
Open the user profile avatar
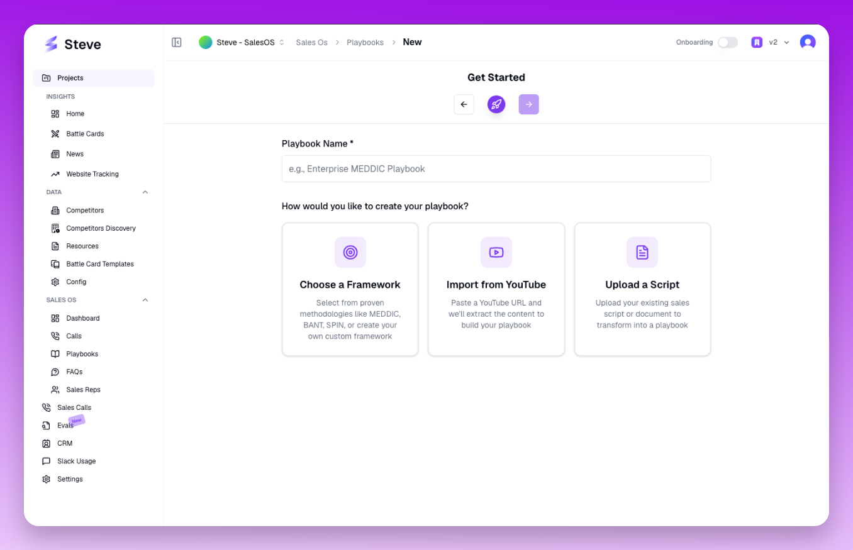(x=808, y=42)
